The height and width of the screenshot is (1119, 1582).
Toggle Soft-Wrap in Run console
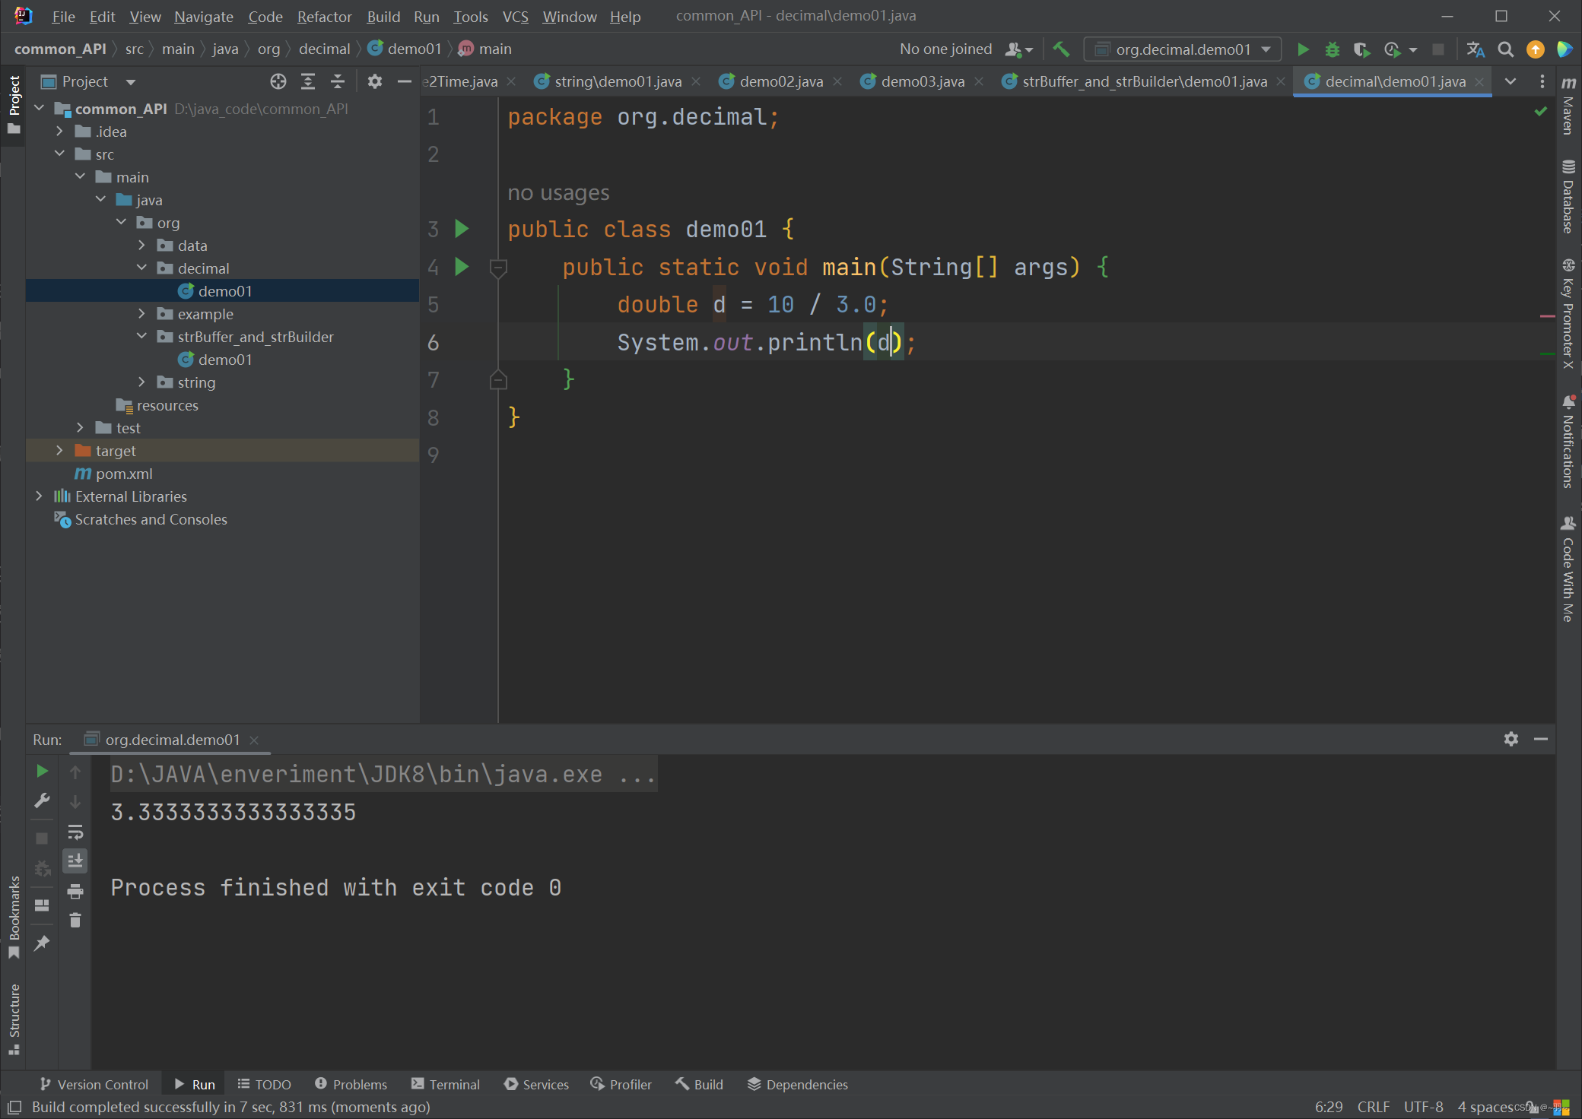pos(75,832)
